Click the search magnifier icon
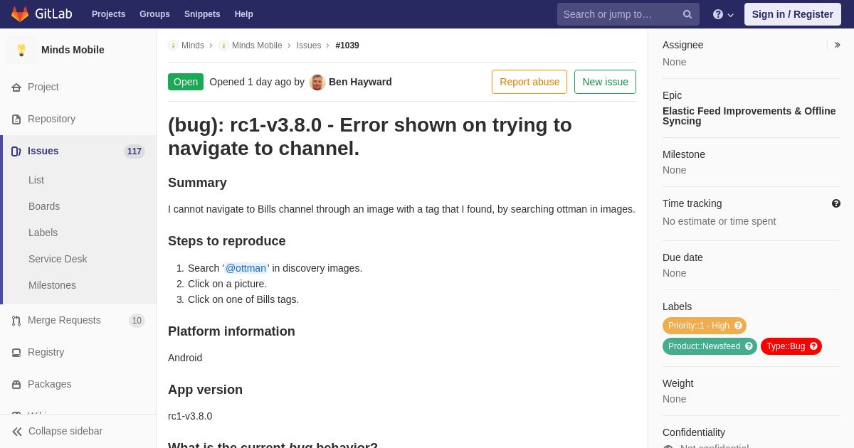This screenshot has height=448, width=854. point(687,14)
